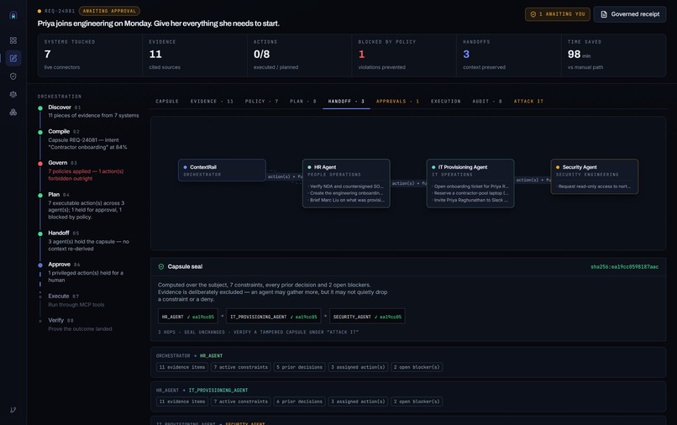The height and width of the screenshot is (425, 677).
Task: Open the connected-nodes icon in the sidebar
Action: [13, 113]
